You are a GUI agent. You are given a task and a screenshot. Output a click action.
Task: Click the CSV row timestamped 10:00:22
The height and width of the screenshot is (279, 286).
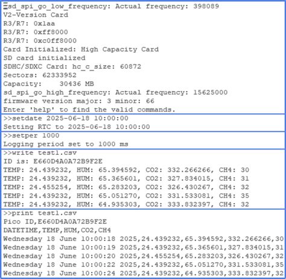(x=144, y=265)
